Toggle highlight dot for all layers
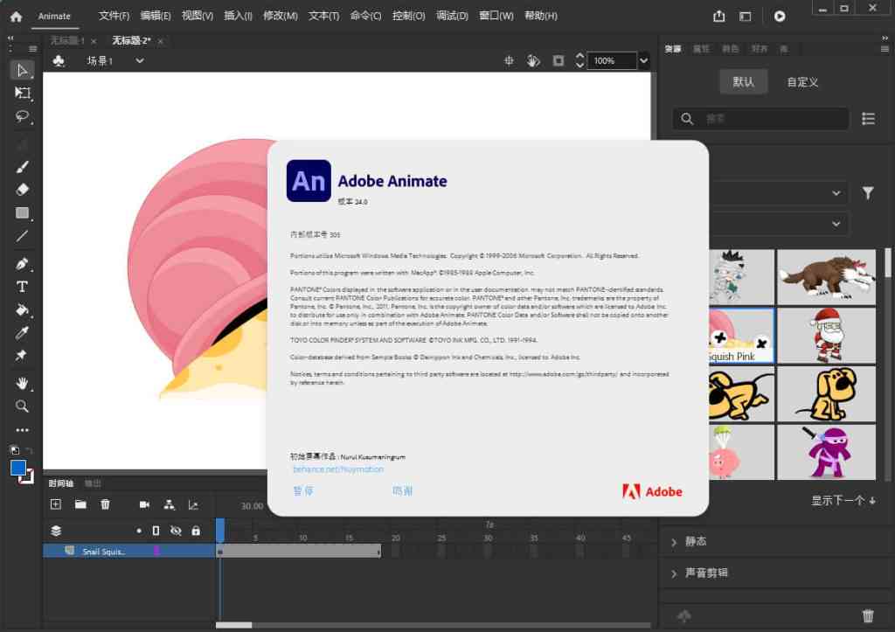Viewport: 895px width, 632px height. coord(139,531)
